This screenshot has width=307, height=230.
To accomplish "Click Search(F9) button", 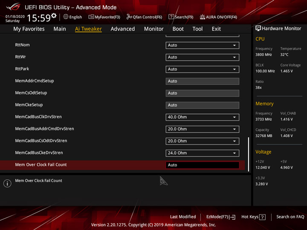I will click(x=181, y=17).
